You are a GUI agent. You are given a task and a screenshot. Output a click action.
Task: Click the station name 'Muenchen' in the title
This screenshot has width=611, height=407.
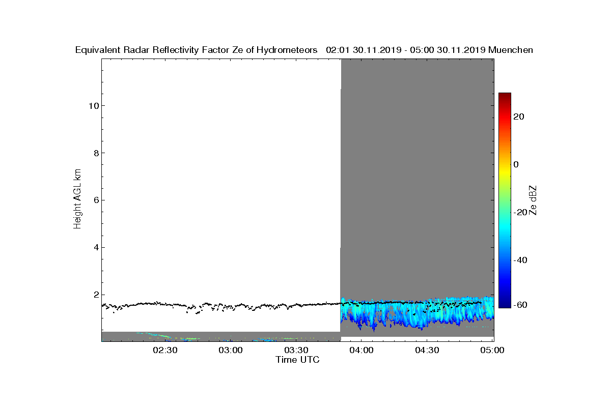click(511, 50)
